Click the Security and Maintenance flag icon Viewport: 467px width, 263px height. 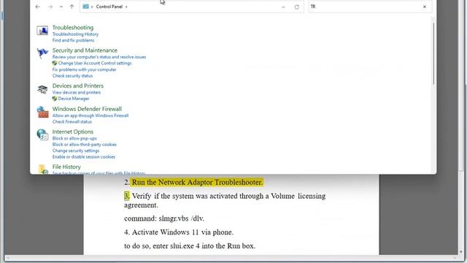pyautogui.click(x=42, y=53)
